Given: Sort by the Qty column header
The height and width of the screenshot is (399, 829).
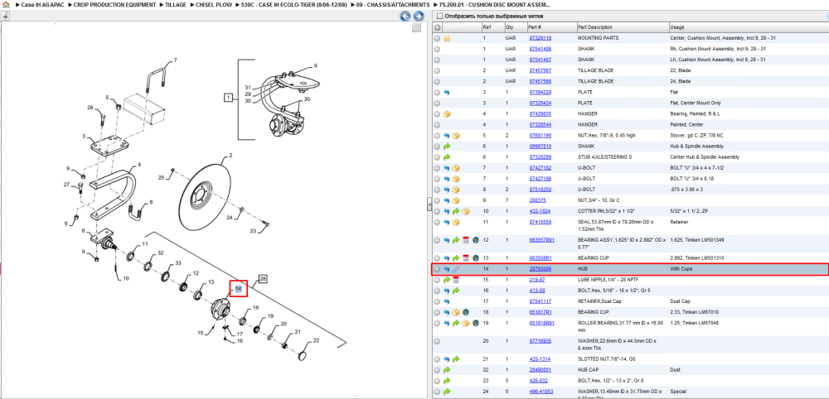Looking at the screenshot, I should tap(509, 27).
